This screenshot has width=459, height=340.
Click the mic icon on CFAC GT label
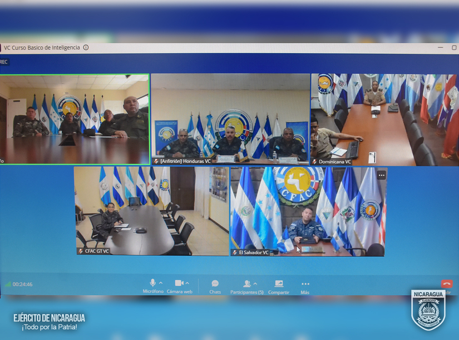click(81, 252)
